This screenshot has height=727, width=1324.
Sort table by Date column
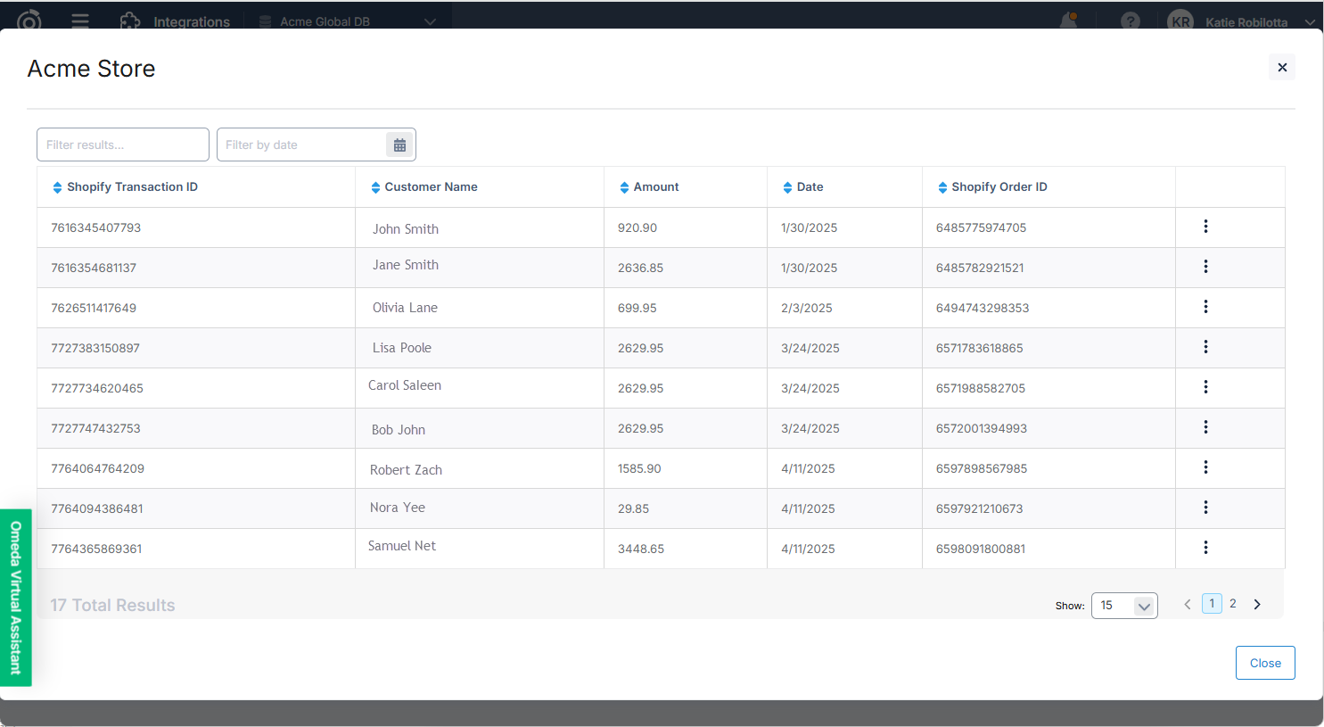click(x=802, y=187)
